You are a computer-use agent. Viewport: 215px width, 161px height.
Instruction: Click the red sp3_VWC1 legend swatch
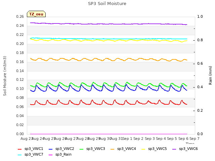click(20, 149)
